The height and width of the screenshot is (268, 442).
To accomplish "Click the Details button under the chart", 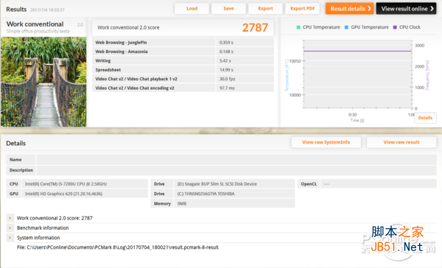I will tap(425, 118).
